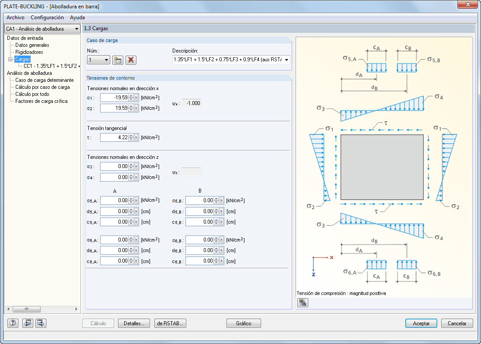Screen dimensions: 481x344
Task: Click the tree panel horizontal scrollbar thumb
Action: 27,309
